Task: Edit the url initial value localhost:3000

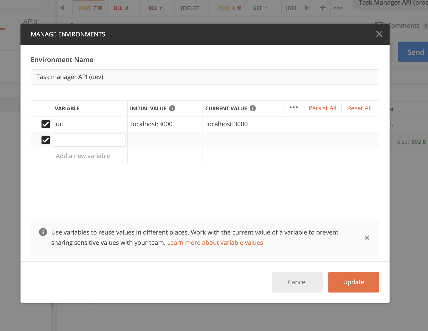Action: [x=165, y=124]
